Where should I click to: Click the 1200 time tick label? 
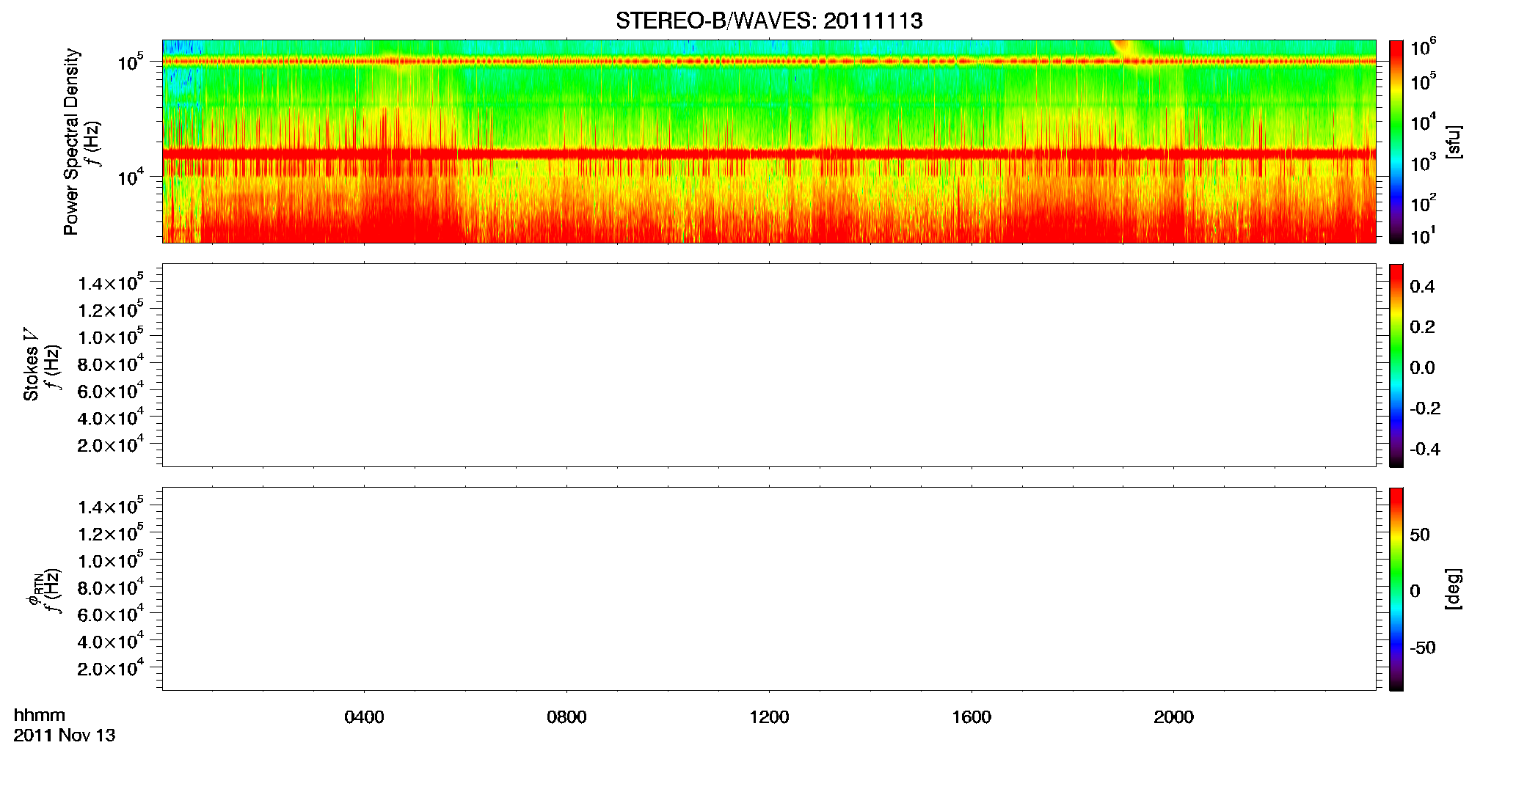(769, 717)
